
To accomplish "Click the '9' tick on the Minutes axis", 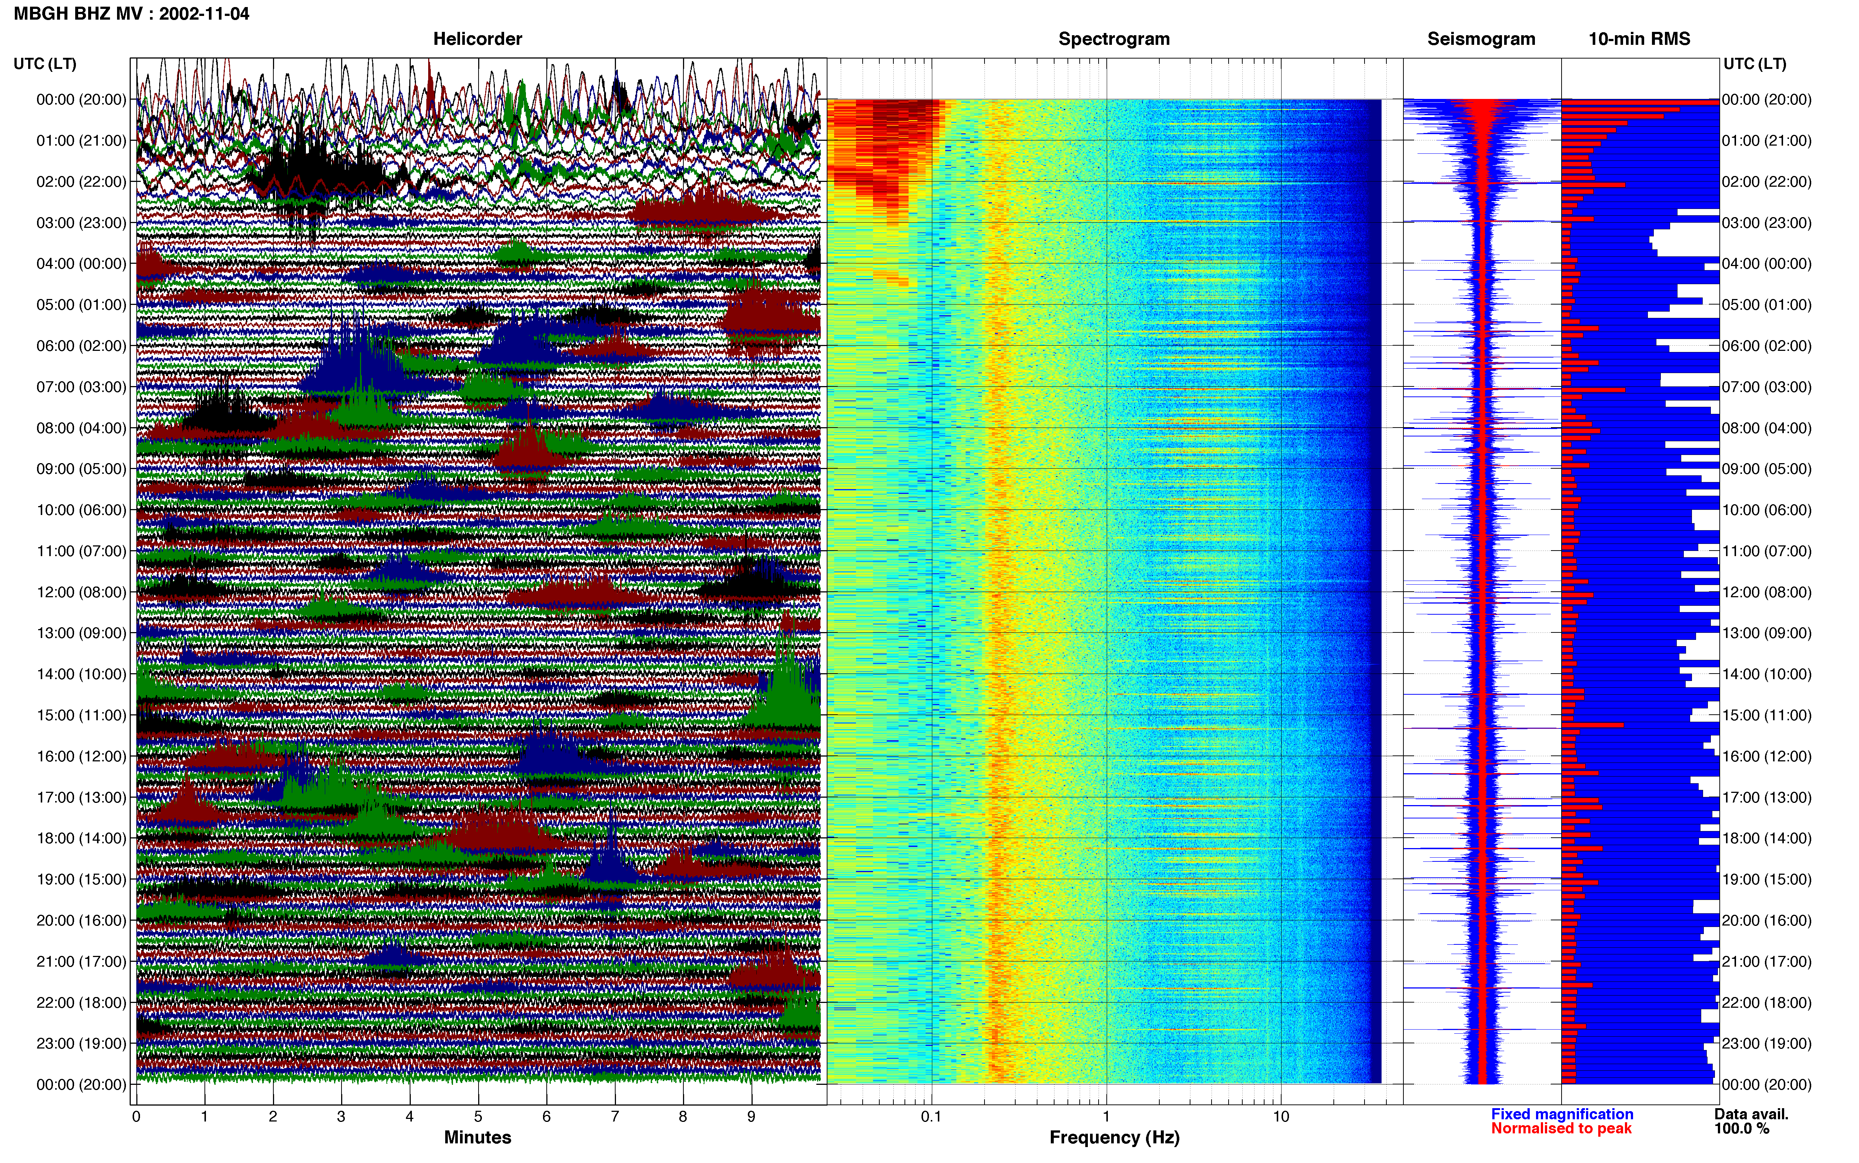I will (x=752, y=1117).
